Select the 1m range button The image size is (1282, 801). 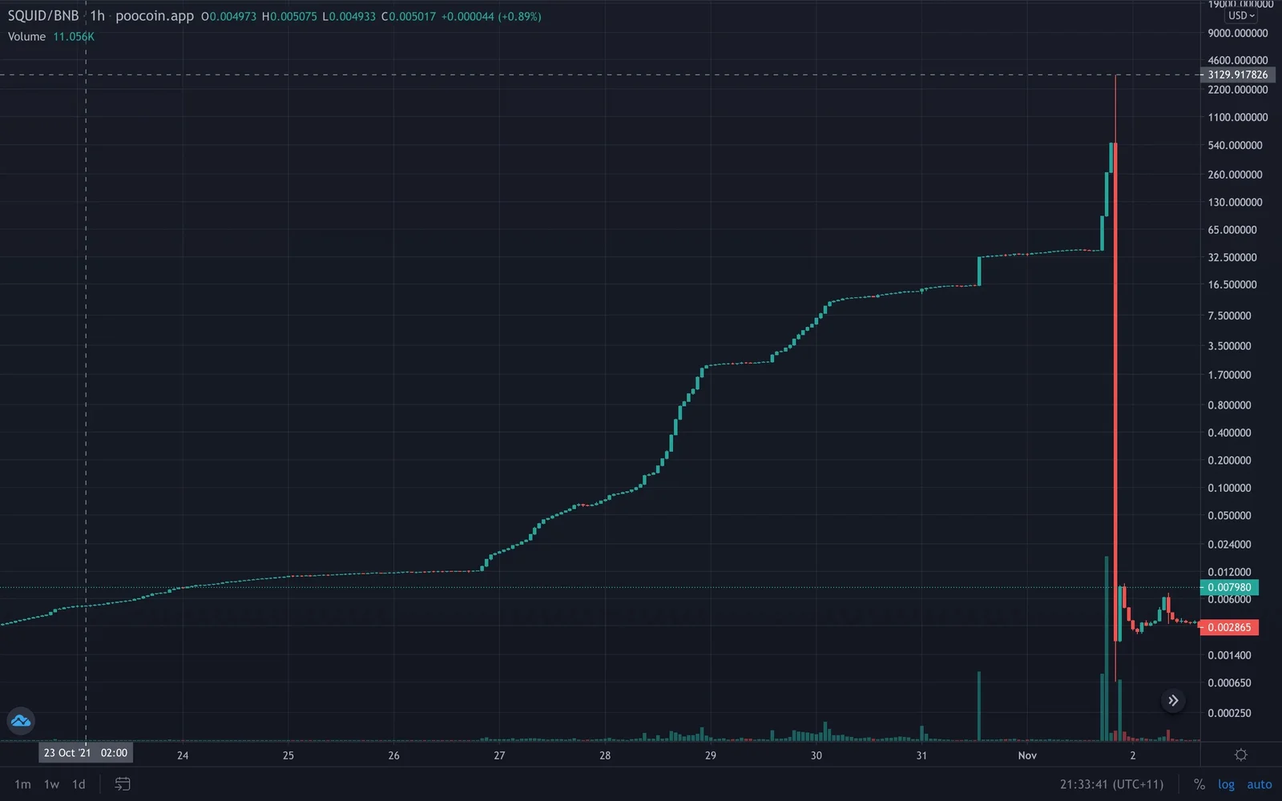pos(22,784)
